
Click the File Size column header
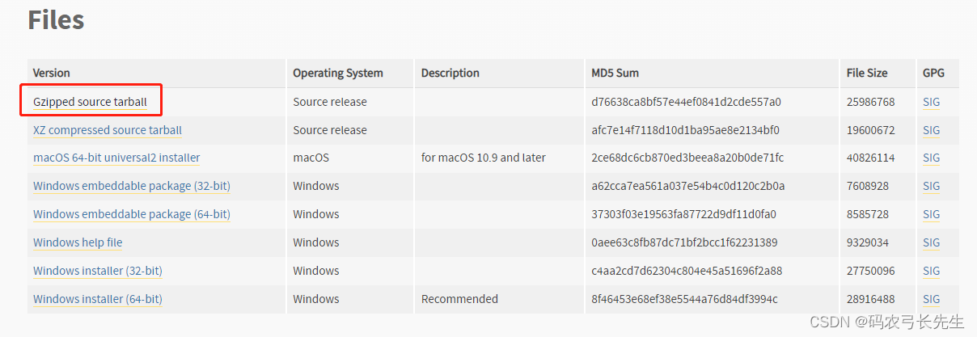point(866,73)
